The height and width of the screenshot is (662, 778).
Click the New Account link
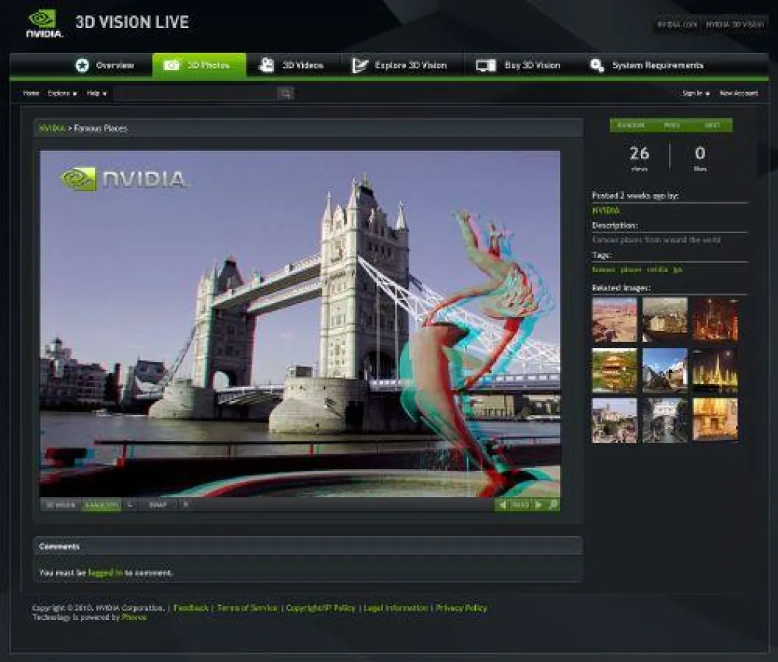[x=738, y=93]
